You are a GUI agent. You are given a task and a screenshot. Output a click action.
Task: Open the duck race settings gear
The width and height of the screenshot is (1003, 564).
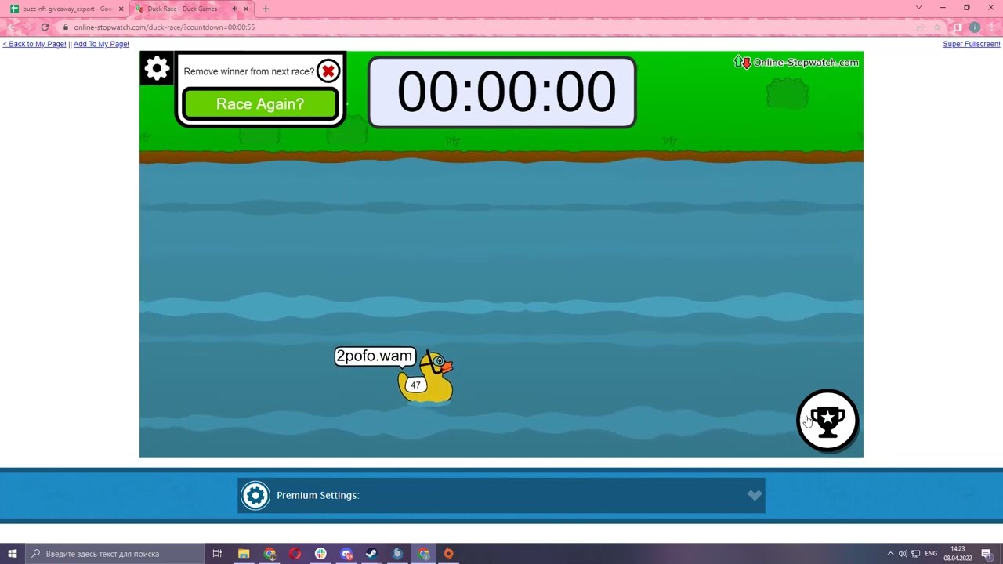tap(157, 69)
